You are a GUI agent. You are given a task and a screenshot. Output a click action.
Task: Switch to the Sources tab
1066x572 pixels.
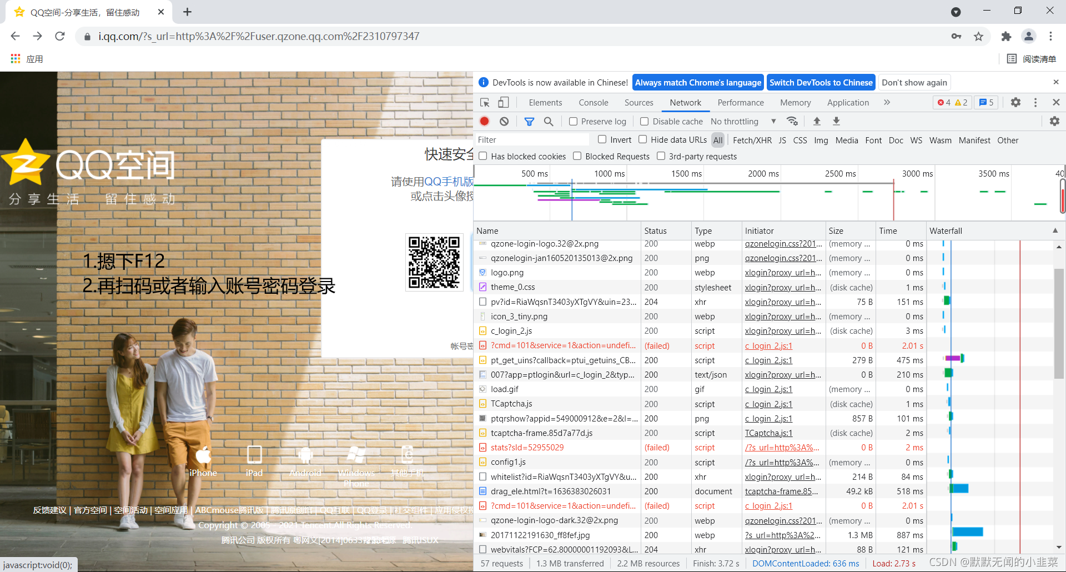click(x=638, y=103)
